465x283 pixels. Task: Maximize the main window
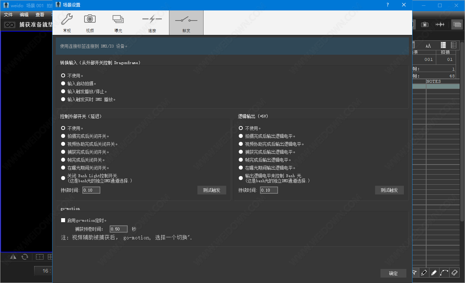point(440,5)
